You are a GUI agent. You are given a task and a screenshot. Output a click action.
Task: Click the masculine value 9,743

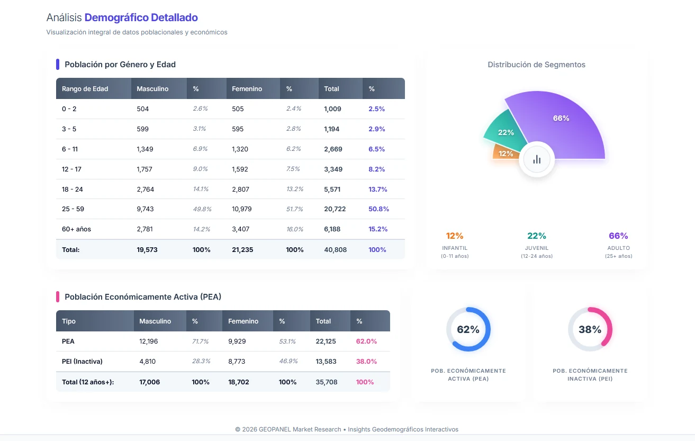[145, 209]
